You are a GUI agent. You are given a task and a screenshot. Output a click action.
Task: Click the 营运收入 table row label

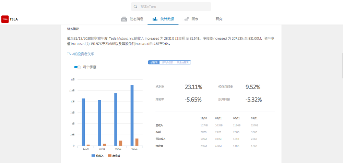click(161, 139)
